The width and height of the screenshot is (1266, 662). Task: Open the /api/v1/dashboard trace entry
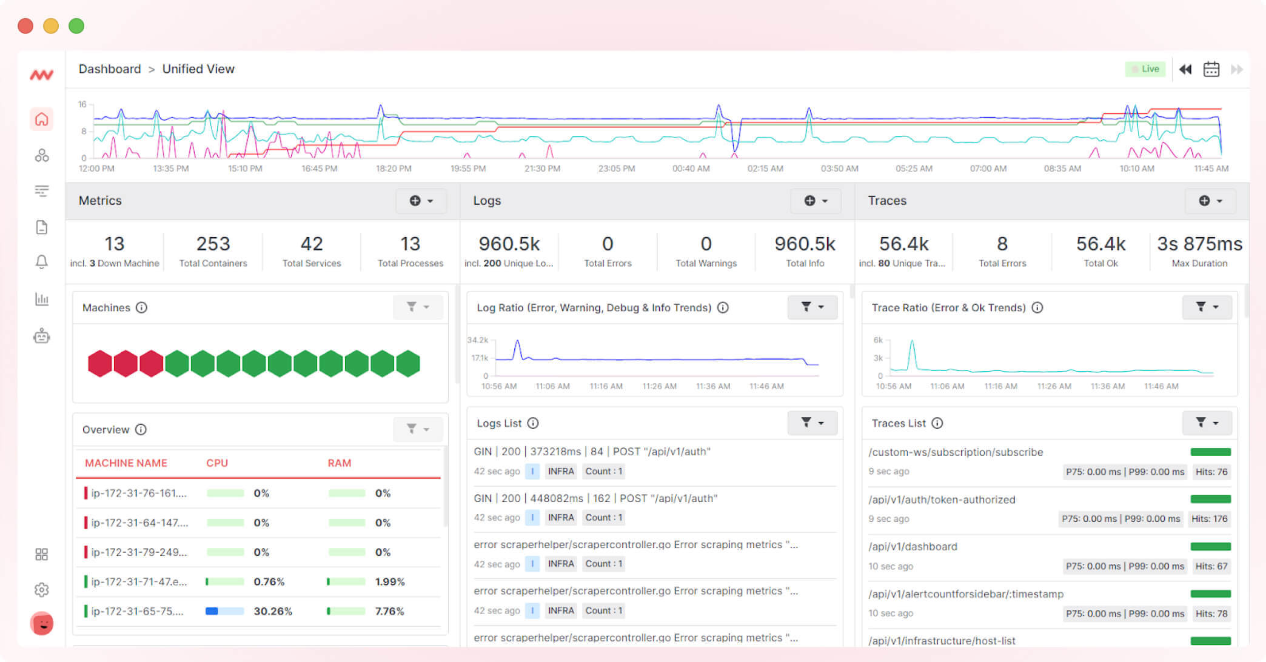pyautogui.click(x=912, y=546)
